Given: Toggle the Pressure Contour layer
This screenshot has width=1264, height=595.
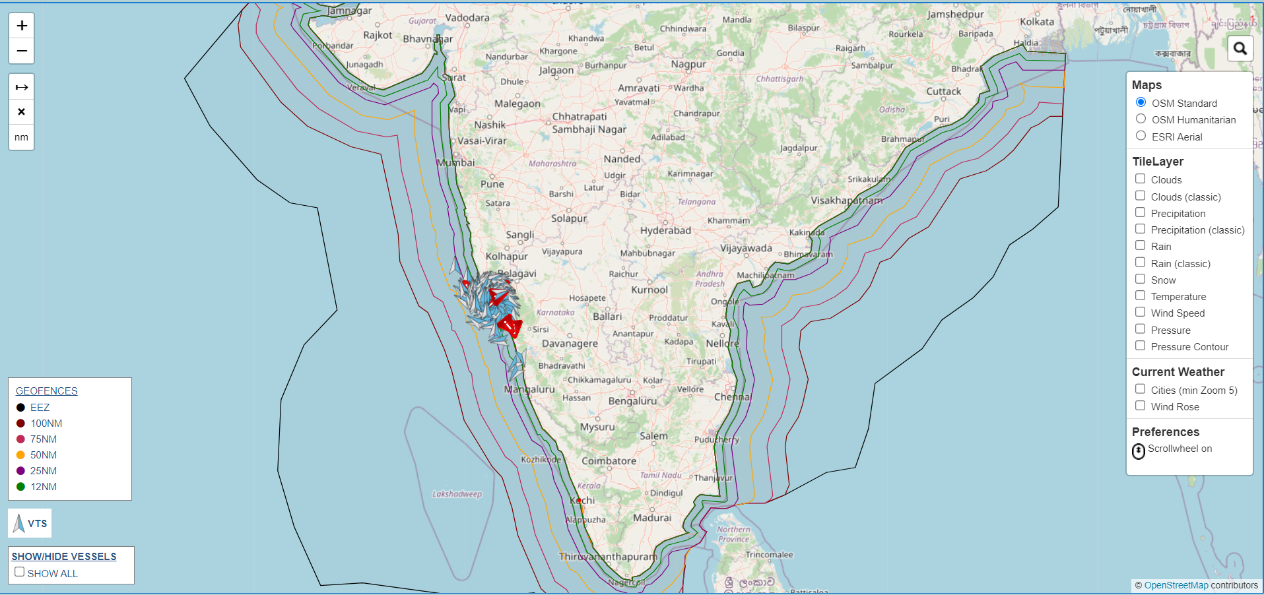Looking at the screenshot, I should pos(1140,346).
